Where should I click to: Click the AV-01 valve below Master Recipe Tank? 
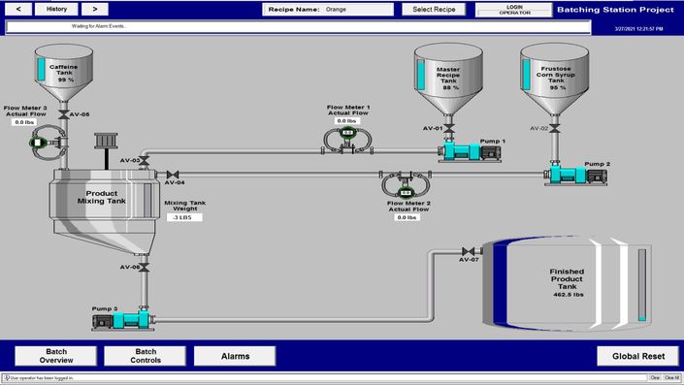[449, 129]
